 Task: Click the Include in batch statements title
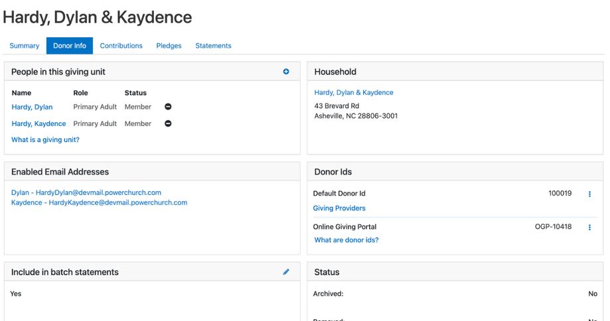[x=64, y=272]
